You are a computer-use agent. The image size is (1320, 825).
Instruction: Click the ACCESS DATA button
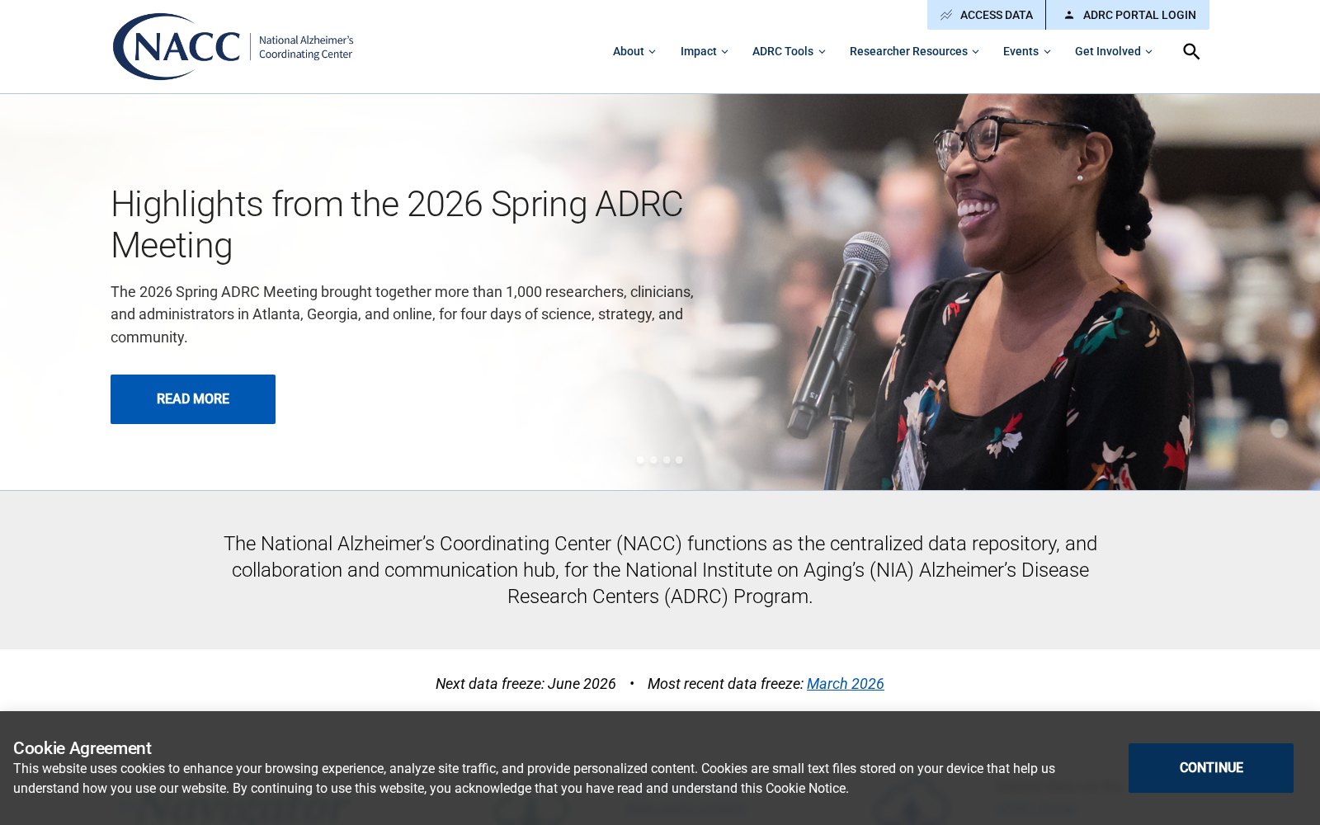click(986, 15)
